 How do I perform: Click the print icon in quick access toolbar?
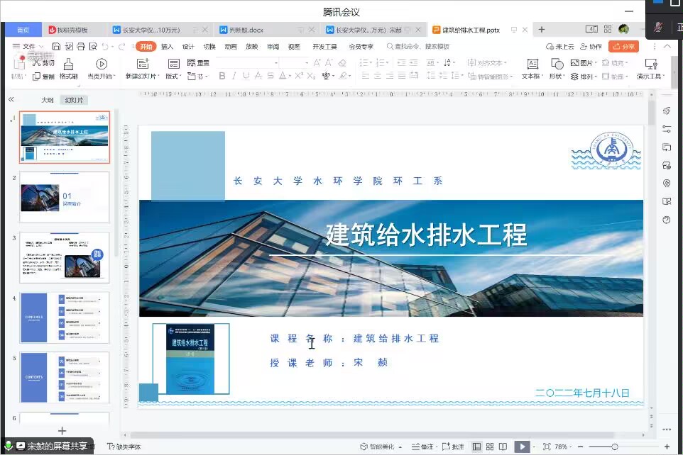coord(80,47)
